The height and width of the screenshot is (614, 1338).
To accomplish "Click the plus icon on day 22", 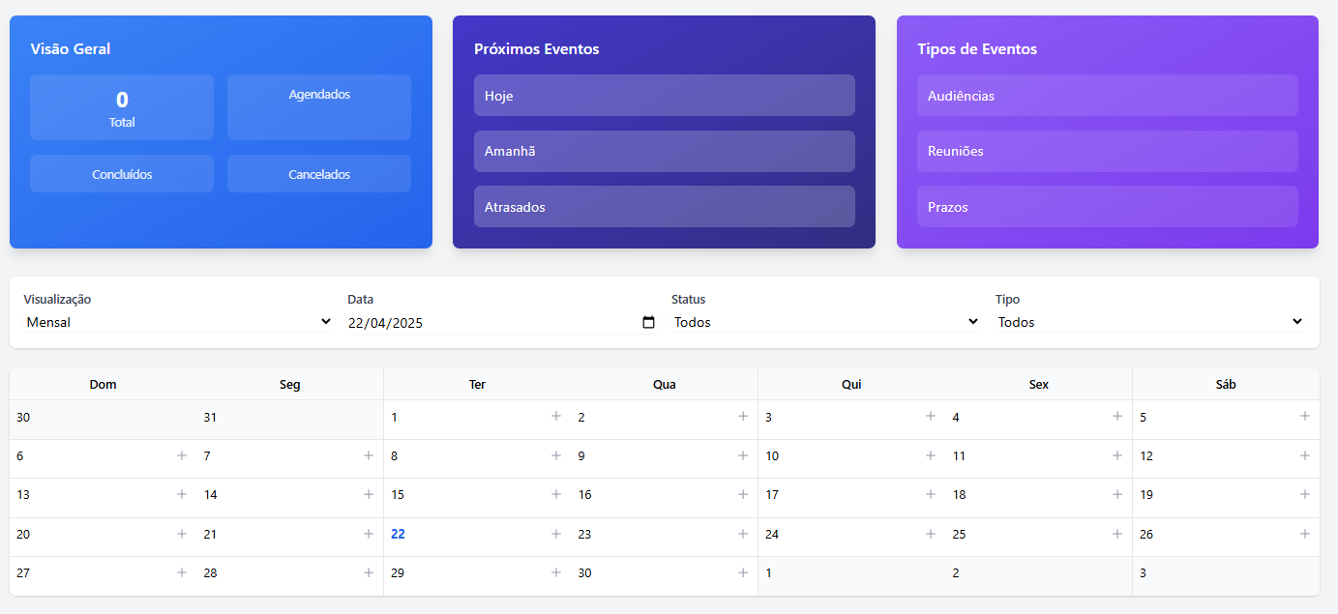I will click(556, 534).
